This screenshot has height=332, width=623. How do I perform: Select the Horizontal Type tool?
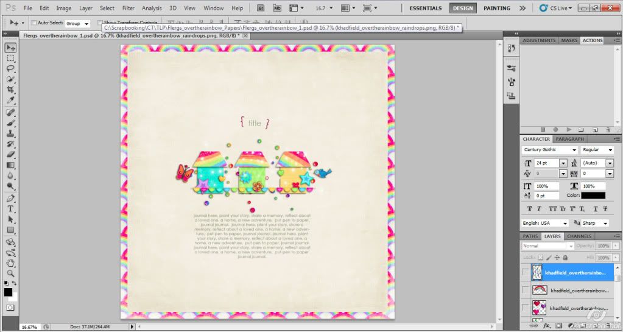click(10, 209)
